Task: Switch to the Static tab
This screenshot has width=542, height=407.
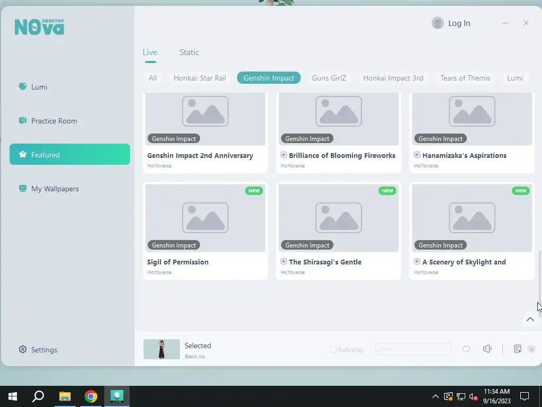Action: click(x=189, y=52)
